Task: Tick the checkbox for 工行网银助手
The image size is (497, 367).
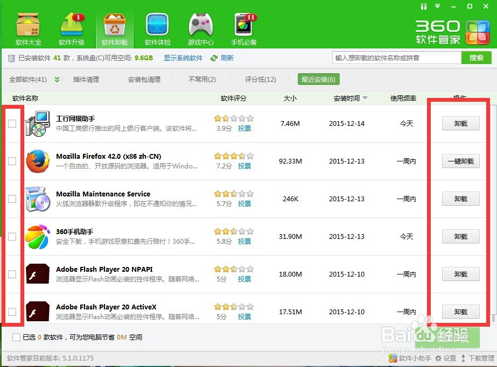Action: pos(12,123)
